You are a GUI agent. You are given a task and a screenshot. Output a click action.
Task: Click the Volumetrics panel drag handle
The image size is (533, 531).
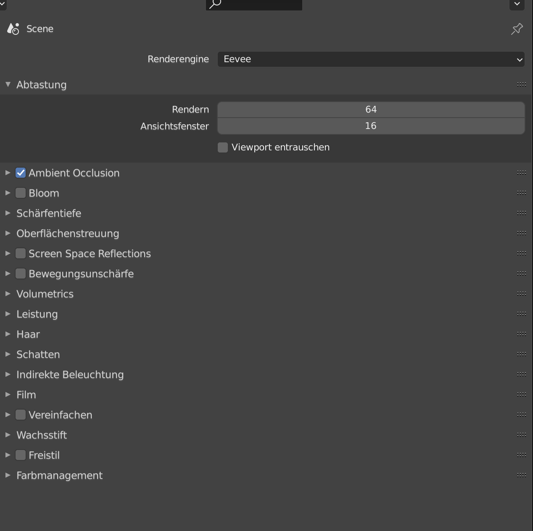tap(521, 294)
